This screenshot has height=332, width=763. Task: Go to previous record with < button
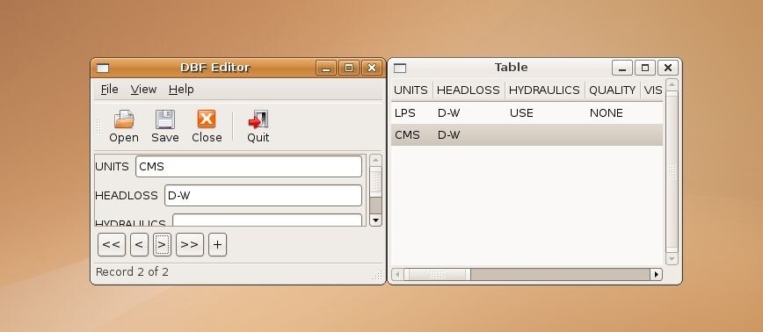(x=139, y=244)
